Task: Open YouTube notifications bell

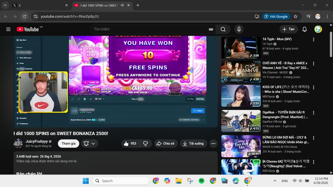Action: click(x=304, y=29)
